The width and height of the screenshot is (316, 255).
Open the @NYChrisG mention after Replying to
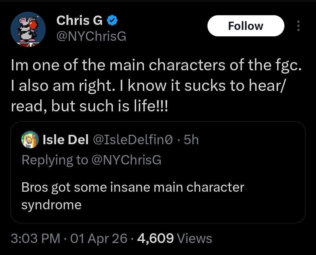pyautogui.click(x=126, y=160)
